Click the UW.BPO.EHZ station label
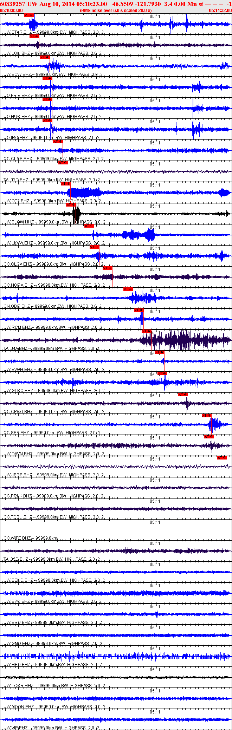The height and width of the screenshot is (730, 232). [17, 601]
